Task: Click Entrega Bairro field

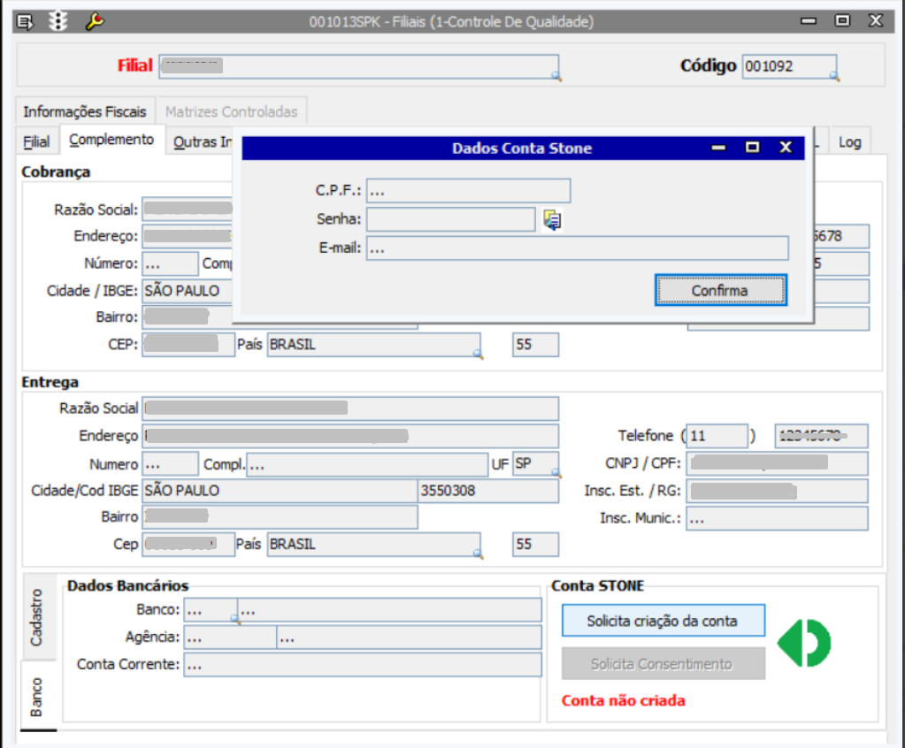Action: (280, 516)
